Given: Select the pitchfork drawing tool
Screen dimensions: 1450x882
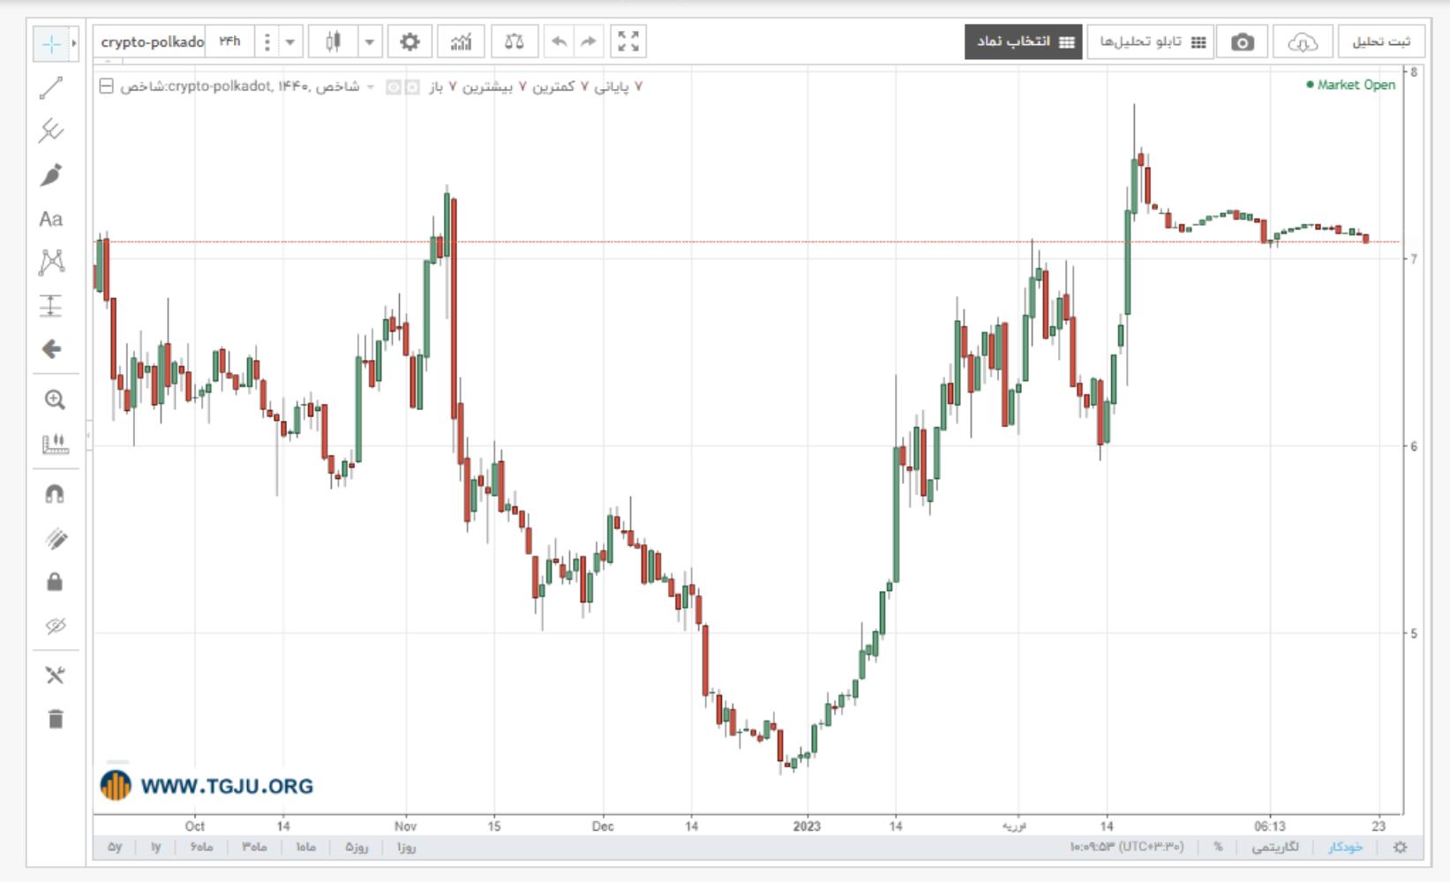Looking at the screenshot, I should click(51, 131).
